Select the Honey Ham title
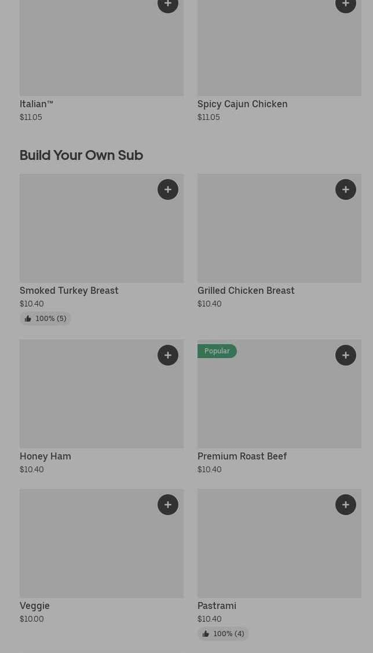The height and width of the screenshot is (653, 373). [x=45, y=456]
